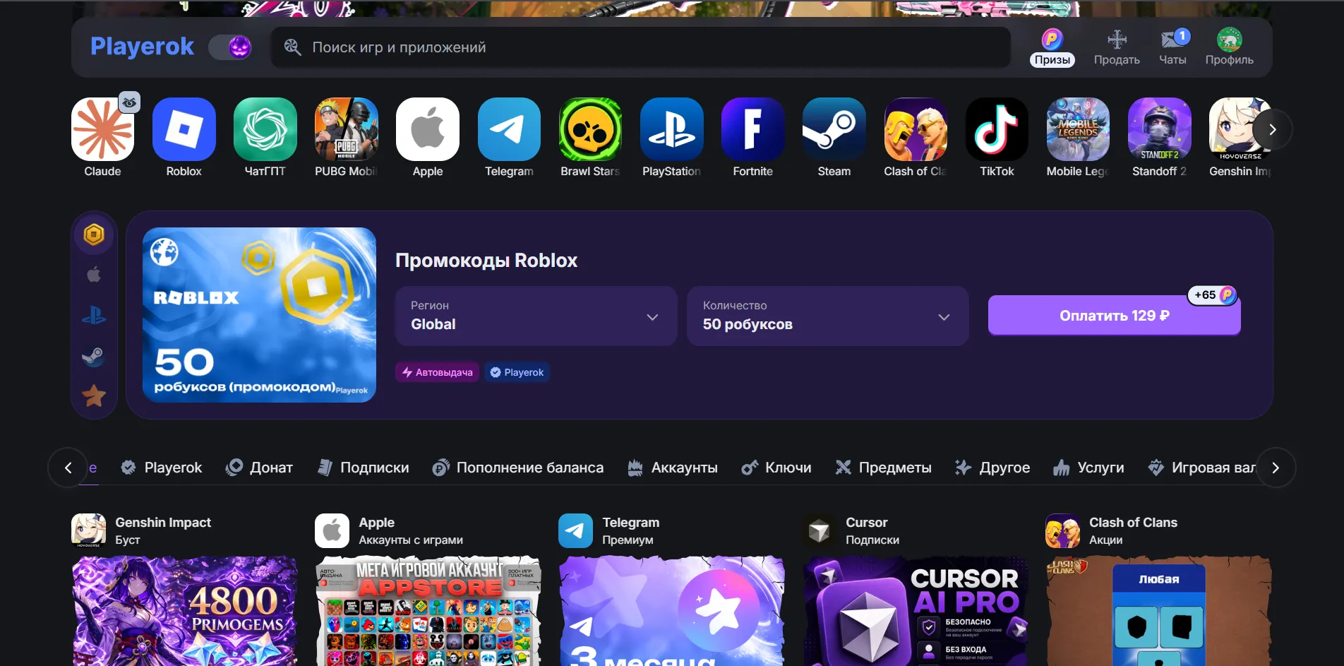Open the ЧатГПТ category icon
Viewport: 1344px width, 666px height.
[x=265, y=129]
